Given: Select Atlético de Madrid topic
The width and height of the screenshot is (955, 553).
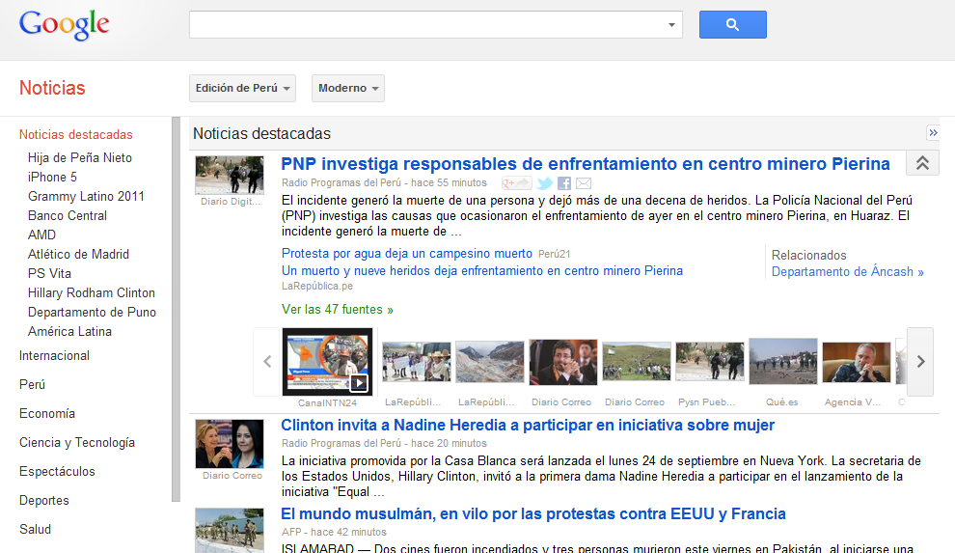Looking at the screenshot, I should click(78, 254).
